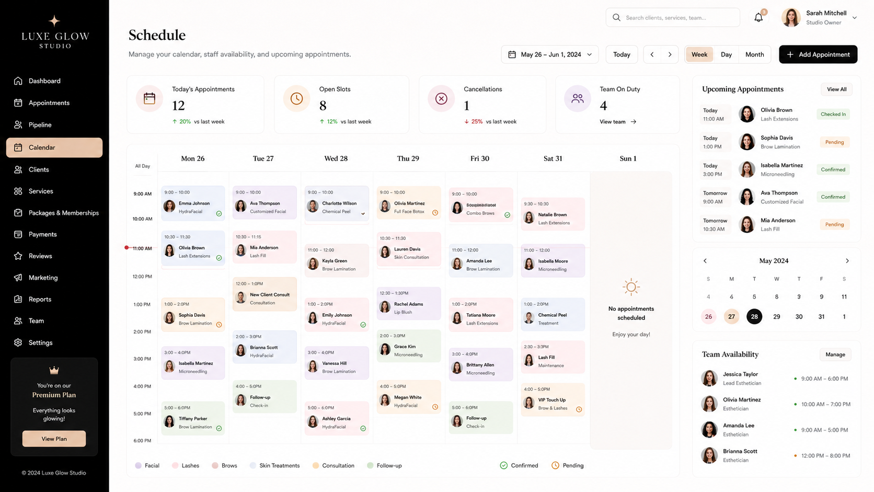874x492 pixels.
Task: Open the Settings gear icon
Action: (18, 342)
